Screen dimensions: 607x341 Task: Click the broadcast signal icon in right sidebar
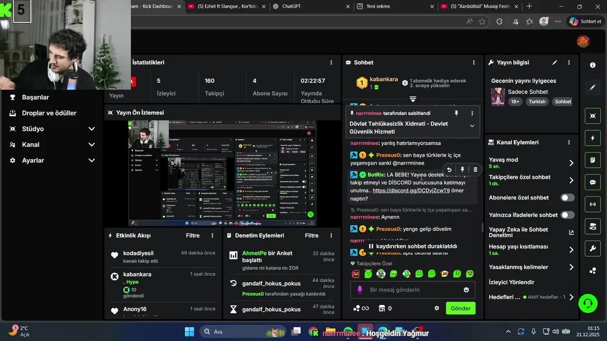(x=592, y=205)
